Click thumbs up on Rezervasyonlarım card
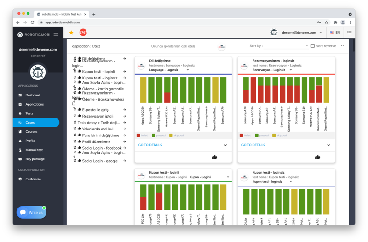This screenshot has width=368, height=242. tap(317, 157)
